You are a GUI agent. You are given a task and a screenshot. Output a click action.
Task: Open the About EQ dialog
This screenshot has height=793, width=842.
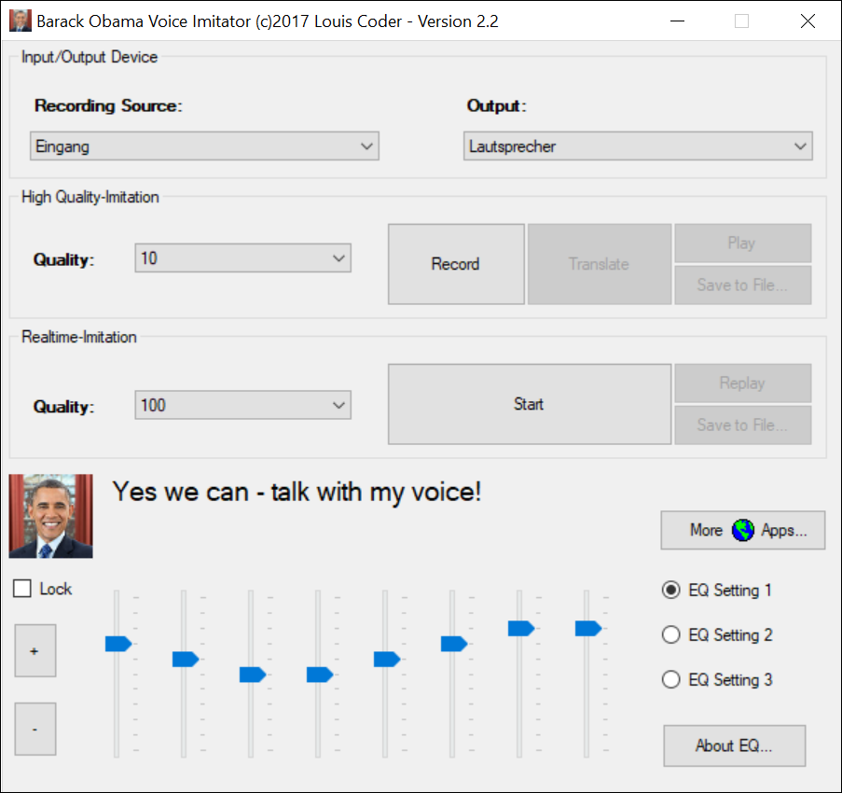tap(734, 745)
